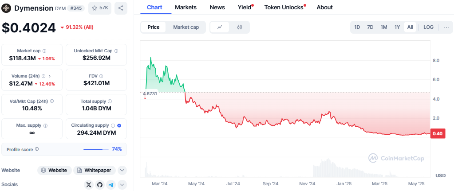Screen dimensions: 454x191
Task: Click Market cap info icon
Action: pos(44,51)
